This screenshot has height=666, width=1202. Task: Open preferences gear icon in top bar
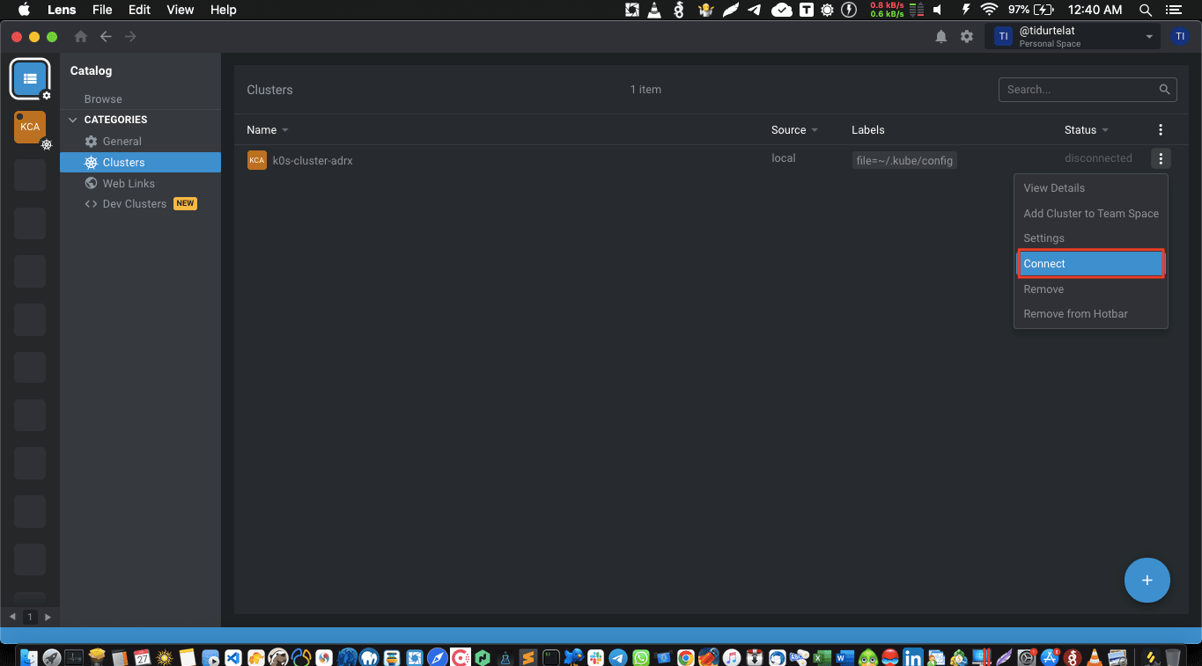click(x=967, y=36)
